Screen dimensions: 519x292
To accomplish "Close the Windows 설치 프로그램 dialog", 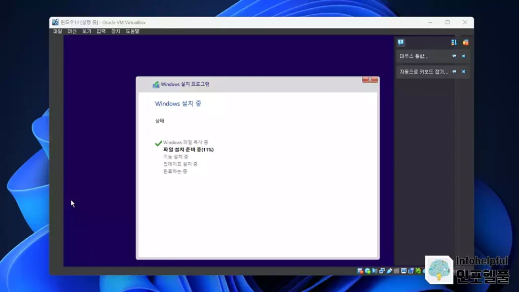I will (370, 80).
